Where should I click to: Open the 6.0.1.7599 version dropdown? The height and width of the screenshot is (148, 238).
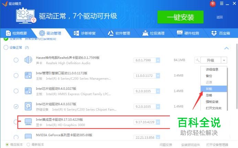click(x=158, y=60)
